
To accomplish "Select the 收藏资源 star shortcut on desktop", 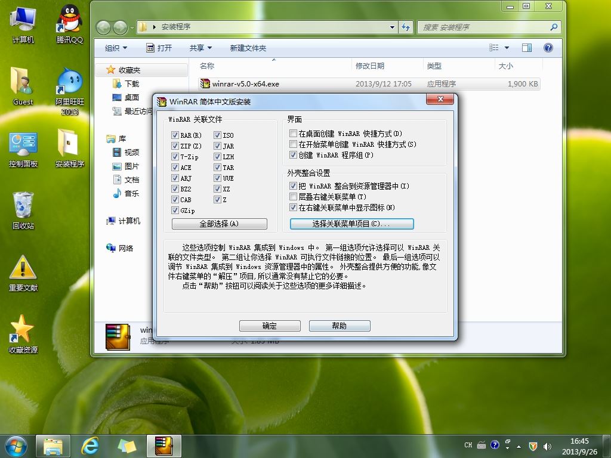I will [x=23, y=334].
